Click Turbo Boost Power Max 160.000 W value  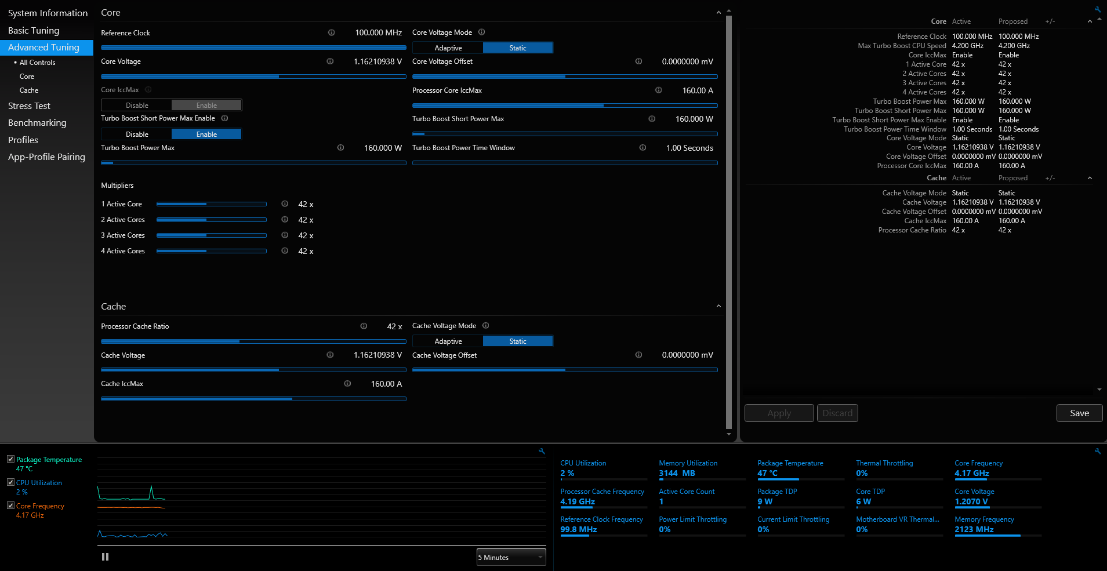pyautogui.click(x=383, y=148)
